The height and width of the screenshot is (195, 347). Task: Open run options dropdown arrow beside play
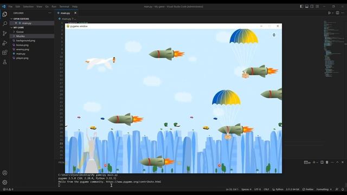click(332, 13)
